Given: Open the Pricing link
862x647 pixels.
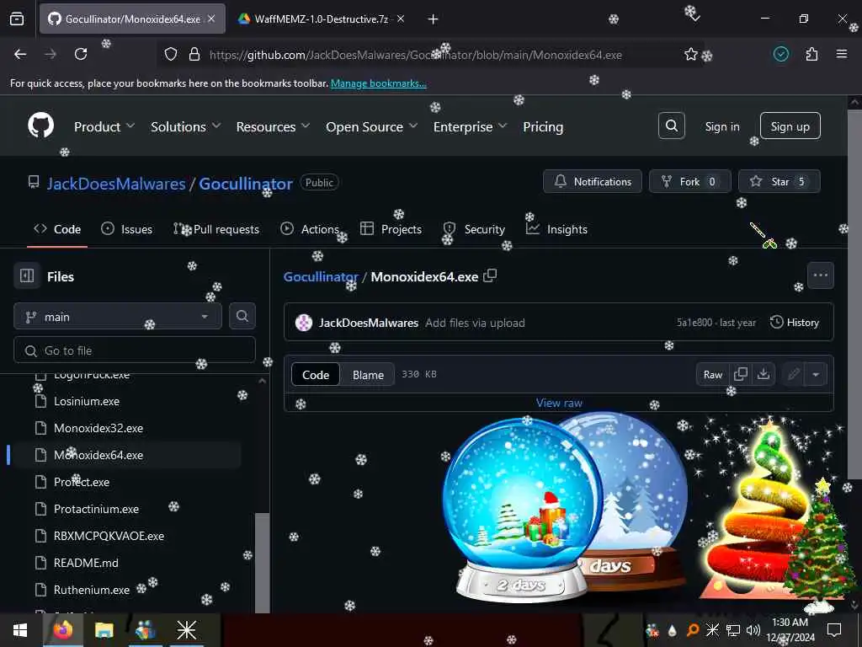Looking at the screenshot, I should pyautogui.click(x=543, y=126).
